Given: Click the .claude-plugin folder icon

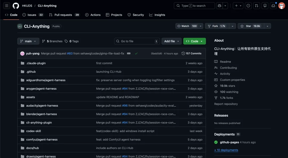Looking at the screenshot, I should [22, 63].
